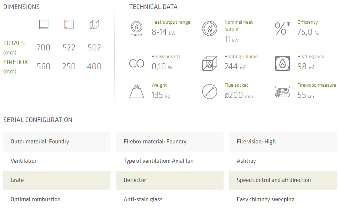Select the Outer material: Foundry cell
Viewport: 340px width, 209px height.
57,142
